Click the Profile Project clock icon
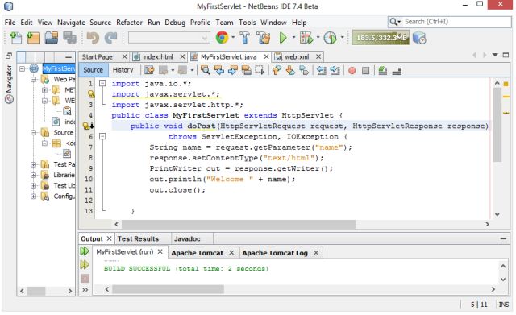This screenshot has width=516, height=315. pyautogui.click(x=330, y=38)
